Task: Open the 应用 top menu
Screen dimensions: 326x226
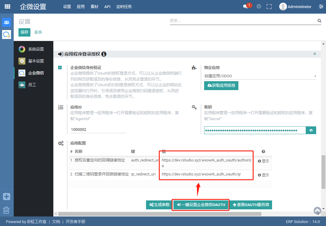Action: 81,7
